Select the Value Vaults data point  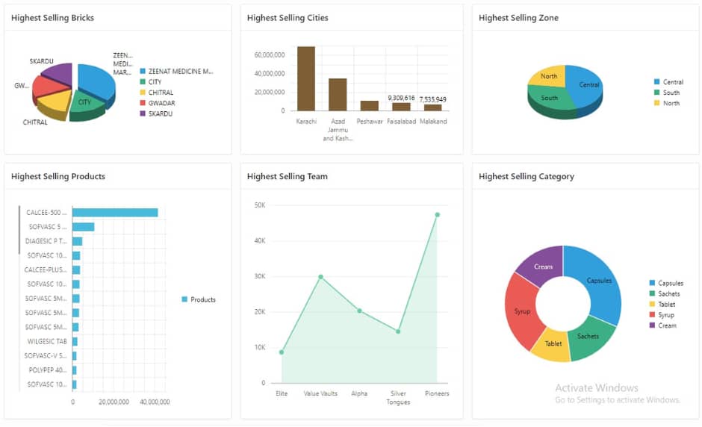pyautogui.click(x=320, y=277)
